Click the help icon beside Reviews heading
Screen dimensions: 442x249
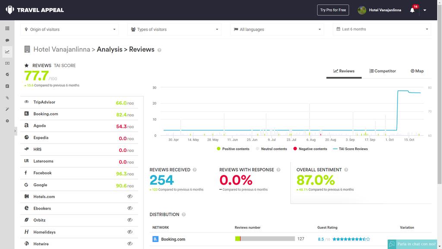point(159,50)
